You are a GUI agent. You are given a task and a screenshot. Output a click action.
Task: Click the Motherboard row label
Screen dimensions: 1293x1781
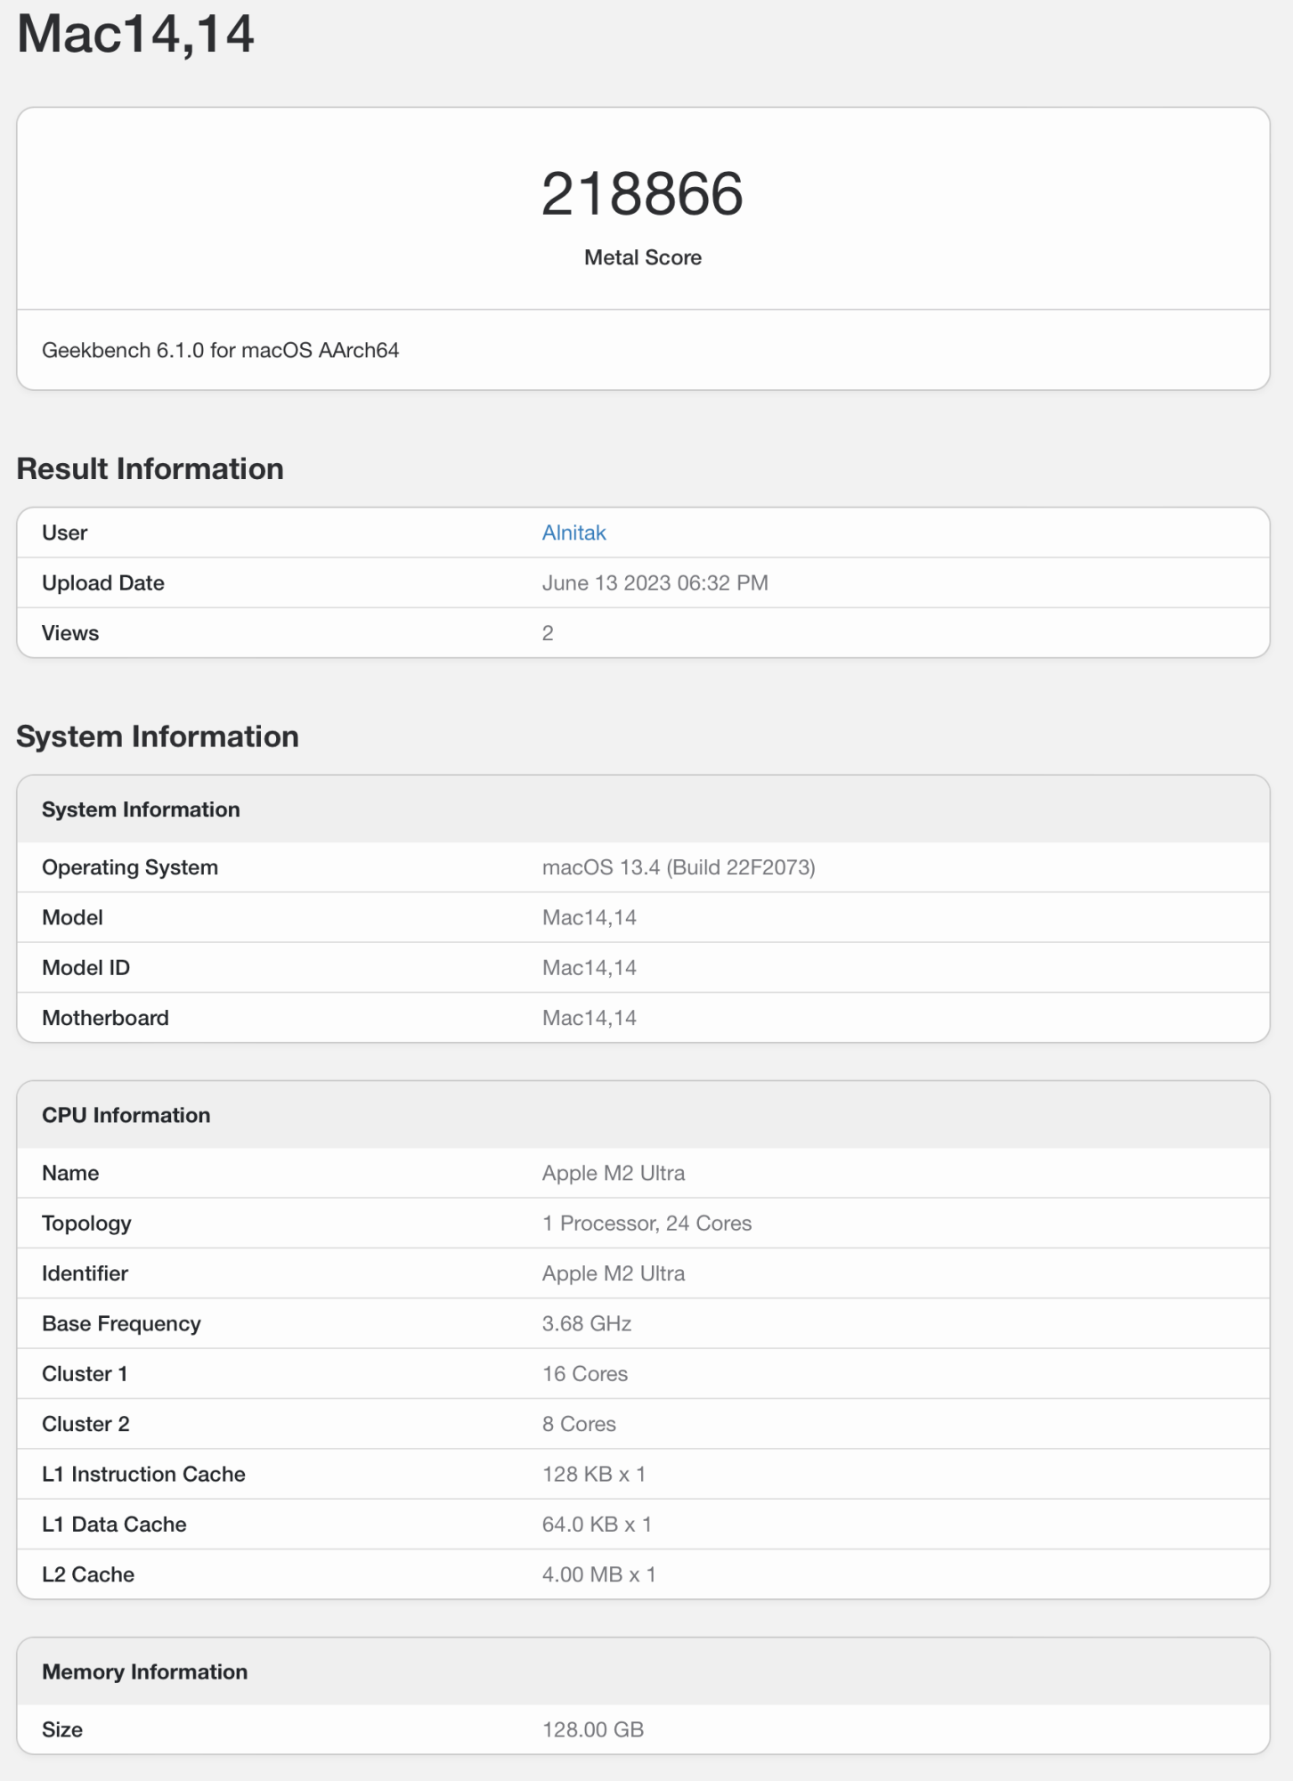coord(105,1018)
